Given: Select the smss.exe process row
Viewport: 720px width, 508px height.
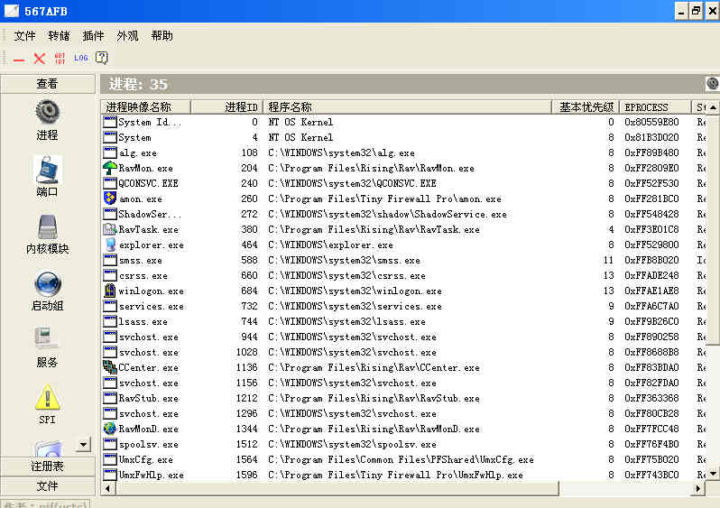Looking at the screenshot, I should 403,260.
